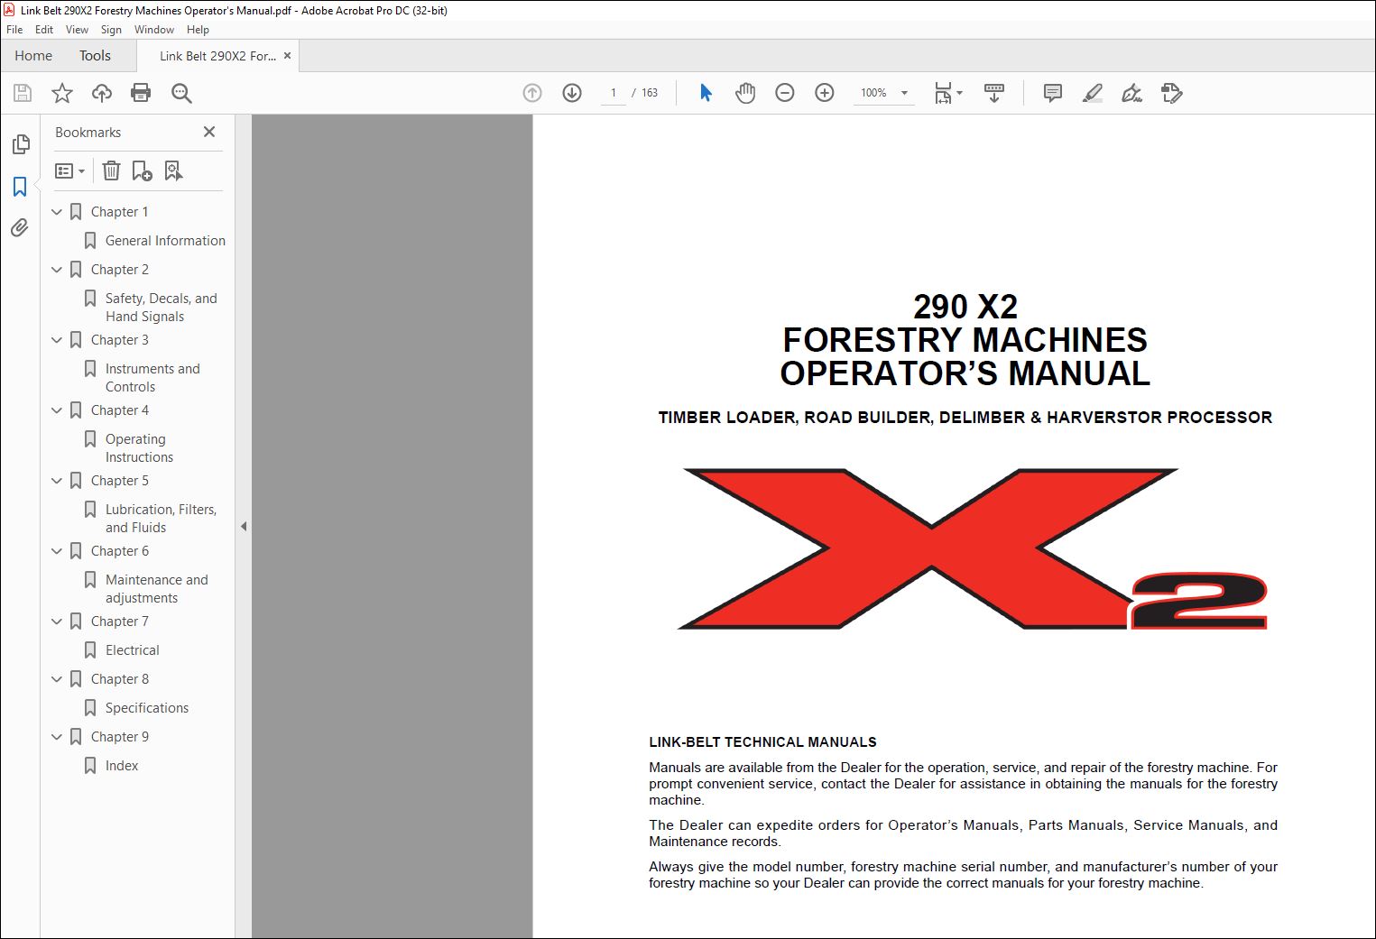Collapse the Chapter 9 bookmark
The image size is (1376, 939).
tap(57, 737)
